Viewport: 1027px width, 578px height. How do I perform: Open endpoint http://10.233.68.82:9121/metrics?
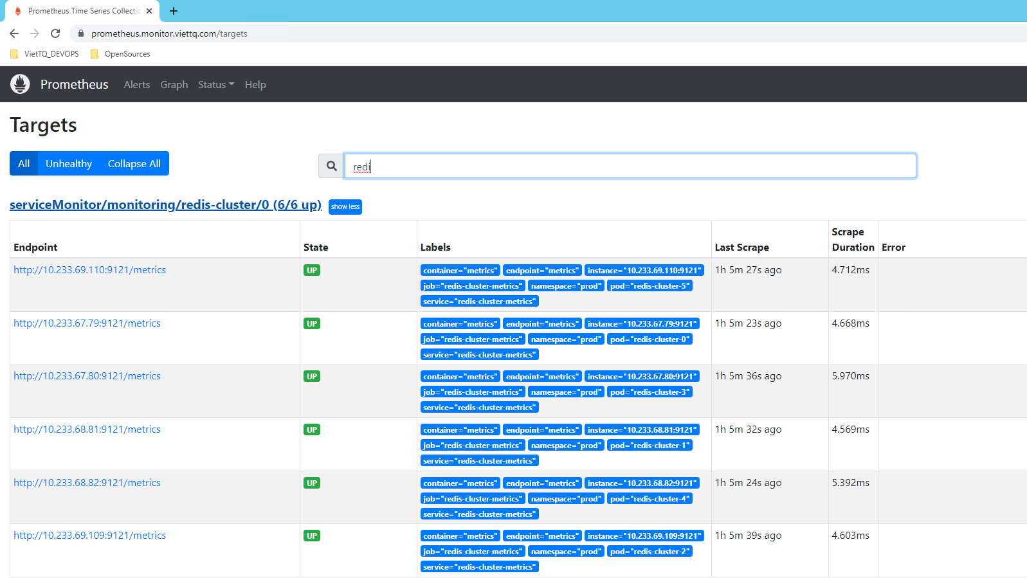(87, 483)
